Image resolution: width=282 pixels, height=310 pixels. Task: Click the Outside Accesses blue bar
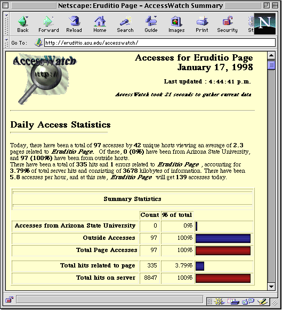point(223,238)
